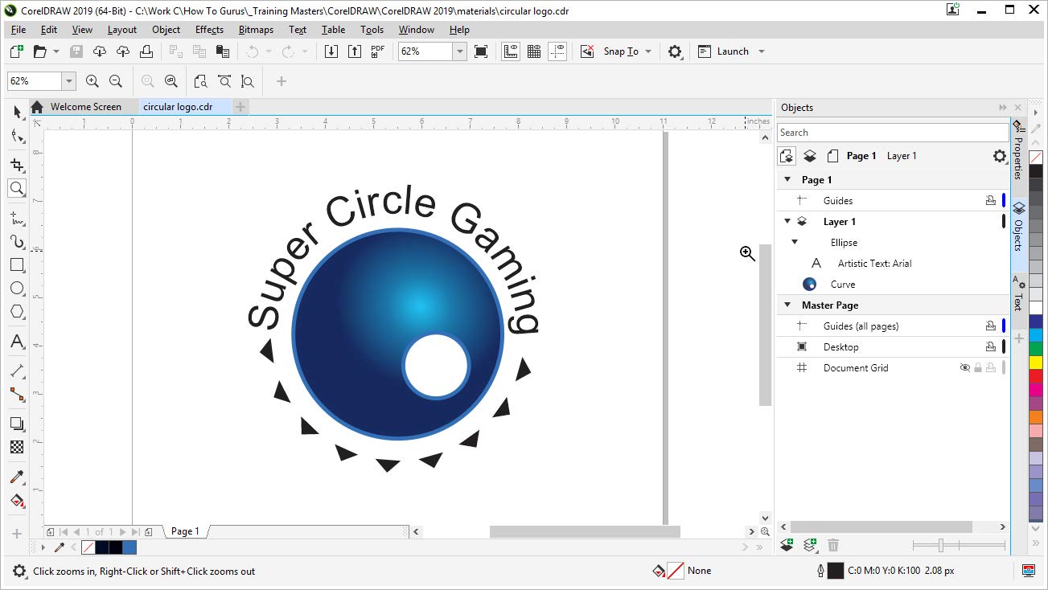Screen dimensions: 1048x590
Task: Select the Polygon tool
Action: point(17,312)
